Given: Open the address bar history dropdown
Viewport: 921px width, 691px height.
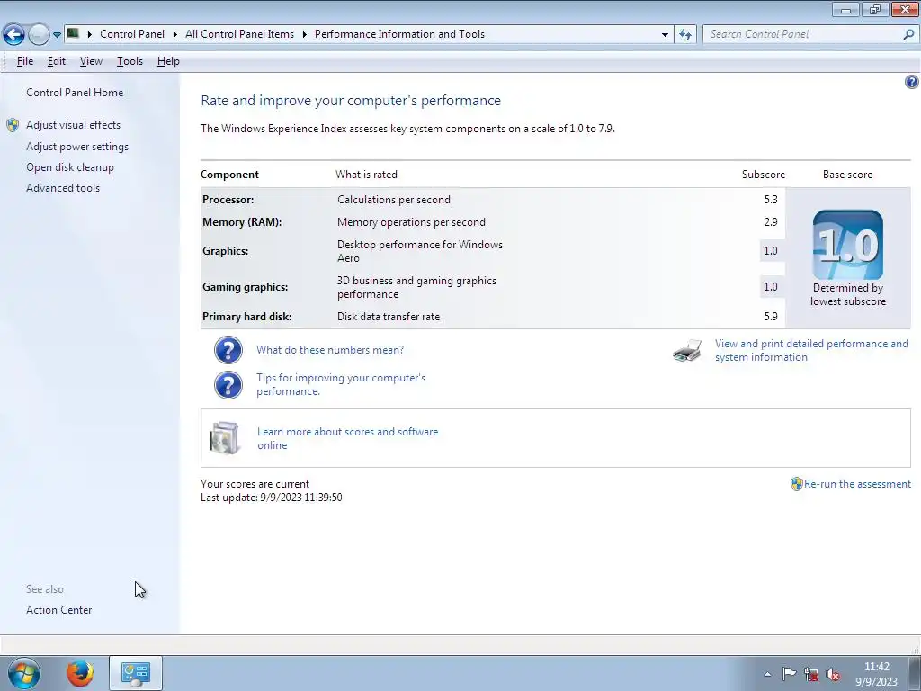Looking at the screenshot, I should point(665,35).
